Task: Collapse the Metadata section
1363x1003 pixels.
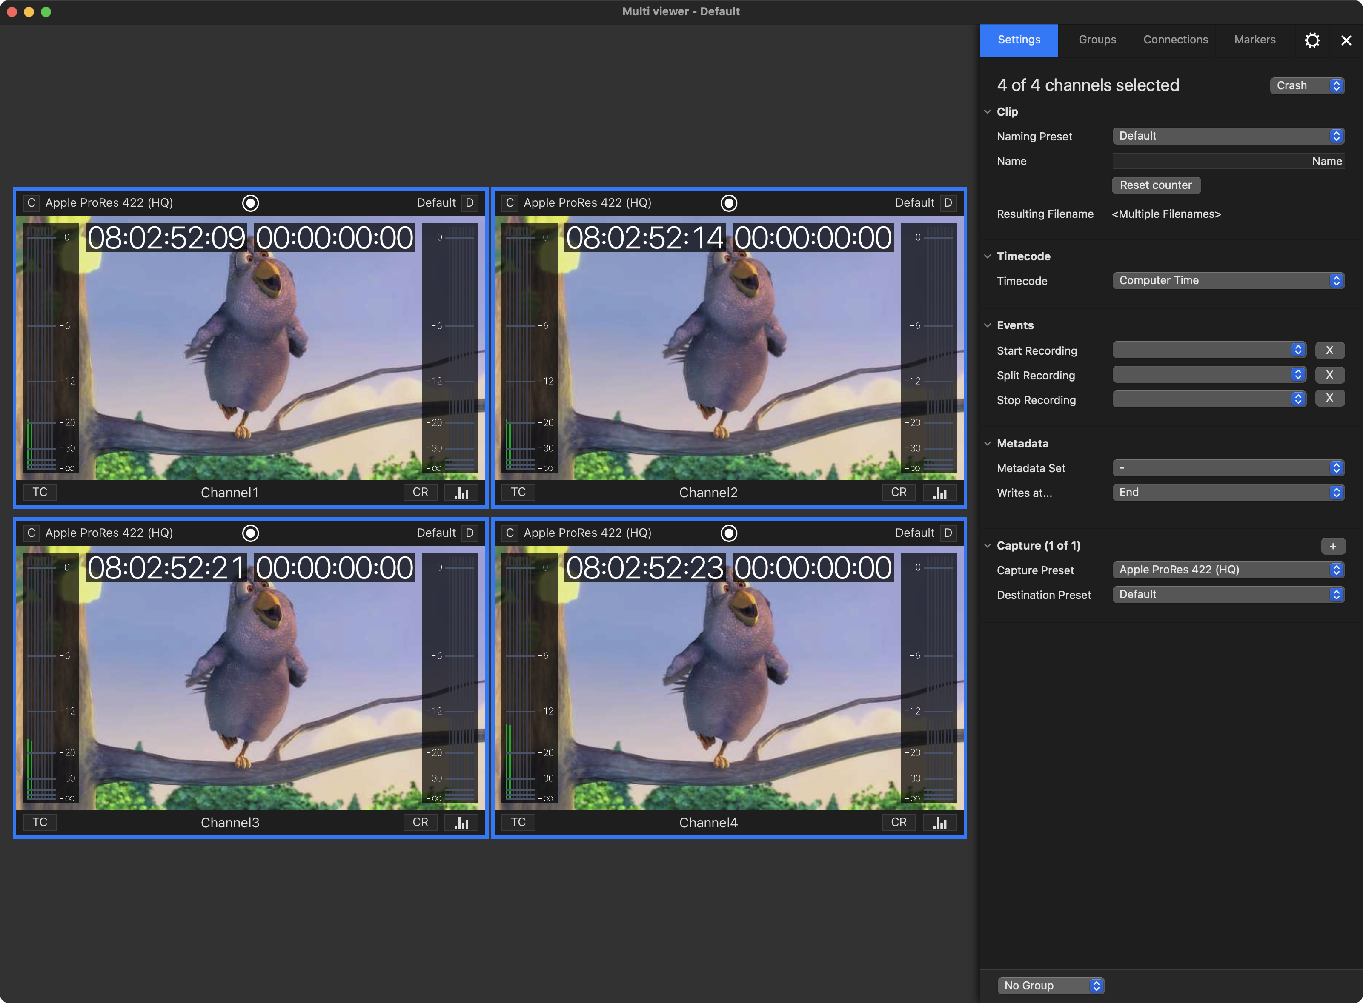Action: [988, 444]
